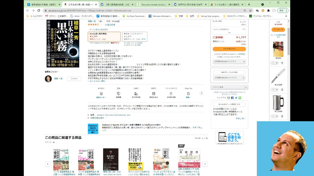Click the file size icon
The image size is (314, 176).
pos(171,94)
